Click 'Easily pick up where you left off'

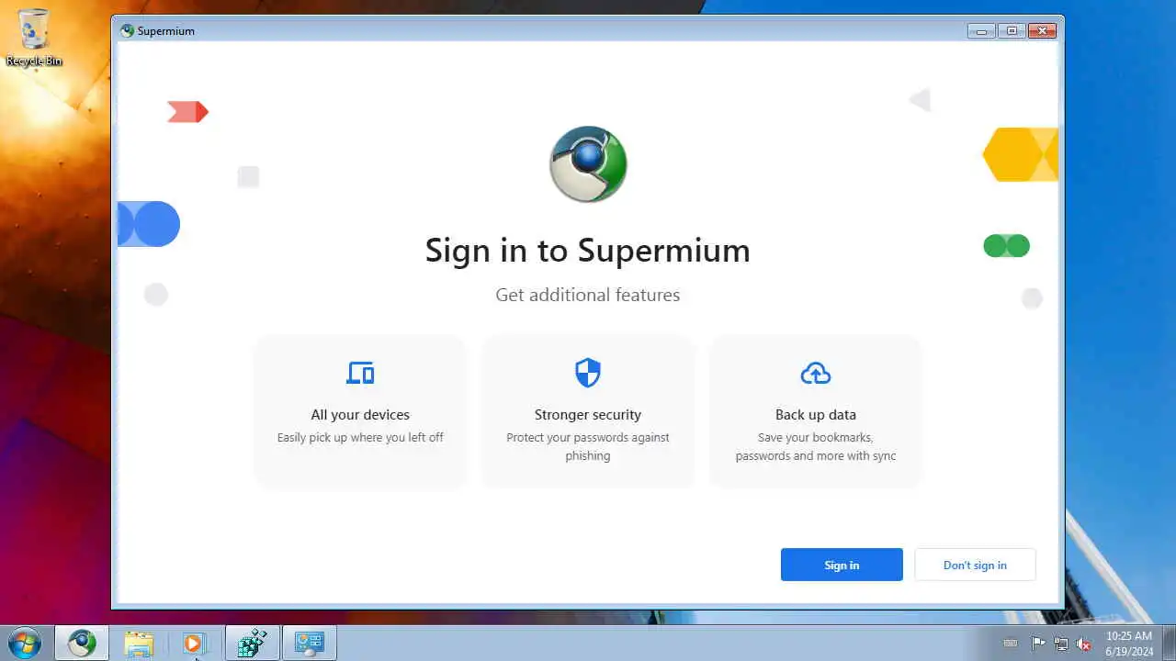[x=360, y=437]
